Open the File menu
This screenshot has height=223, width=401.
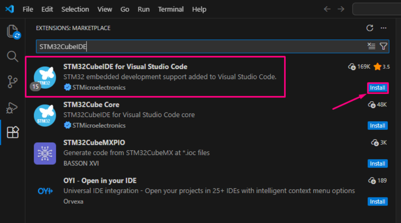(x=27, y=9)
